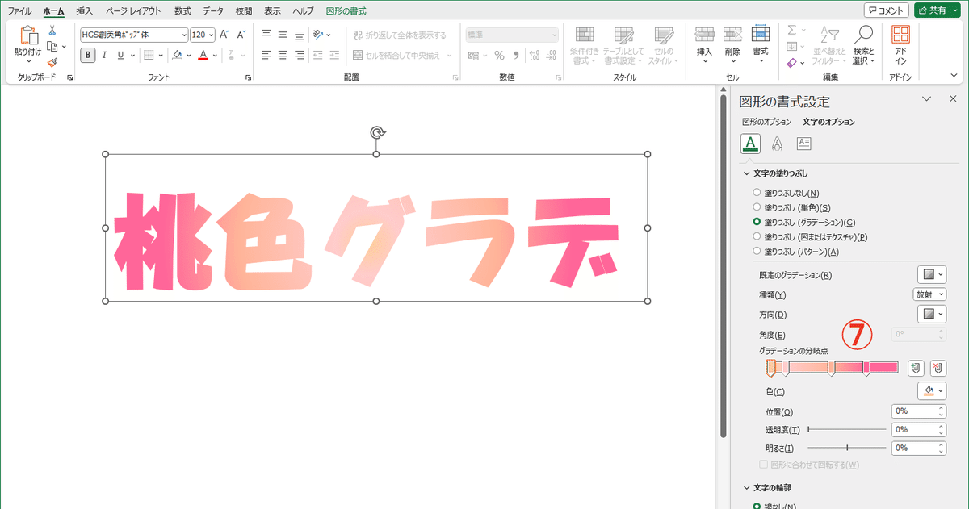This screenshot has width=969, height=509.
Task: Open the Insert cells (挿入) ribbon button
Action: tap(704, 44)
